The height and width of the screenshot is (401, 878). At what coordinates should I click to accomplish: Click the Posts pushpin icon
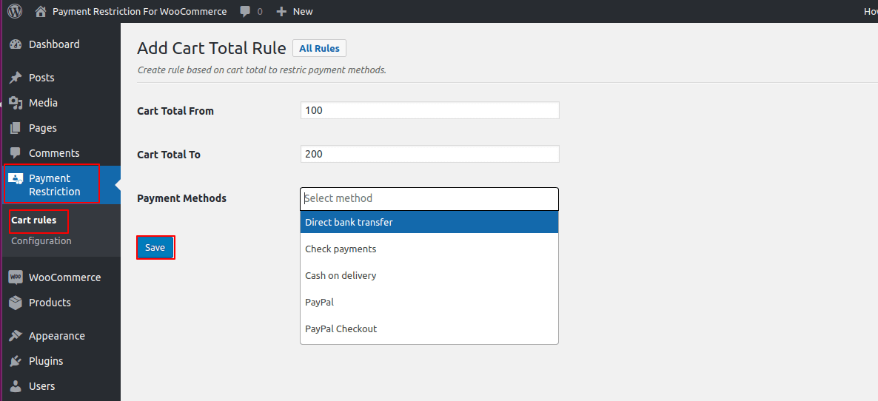(16, 78)
